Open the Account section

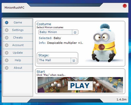click(18, 45)
